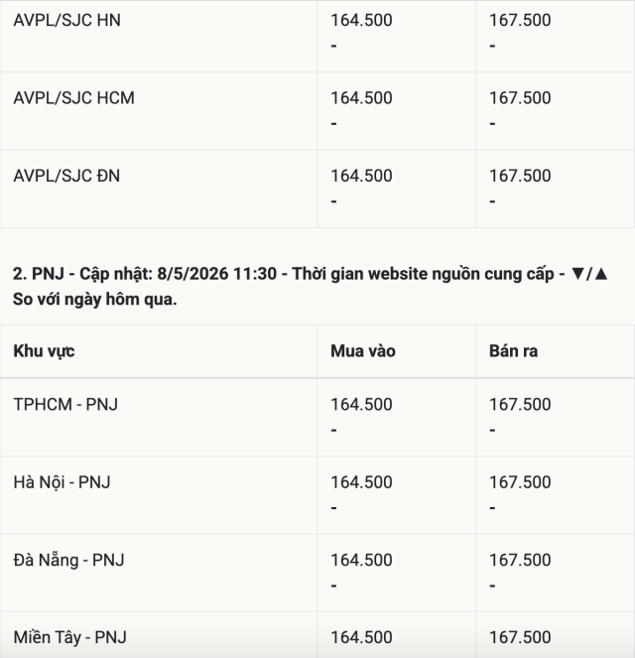Click the Khu vực column header
The image size is (635, 658).
click(44, 351)
